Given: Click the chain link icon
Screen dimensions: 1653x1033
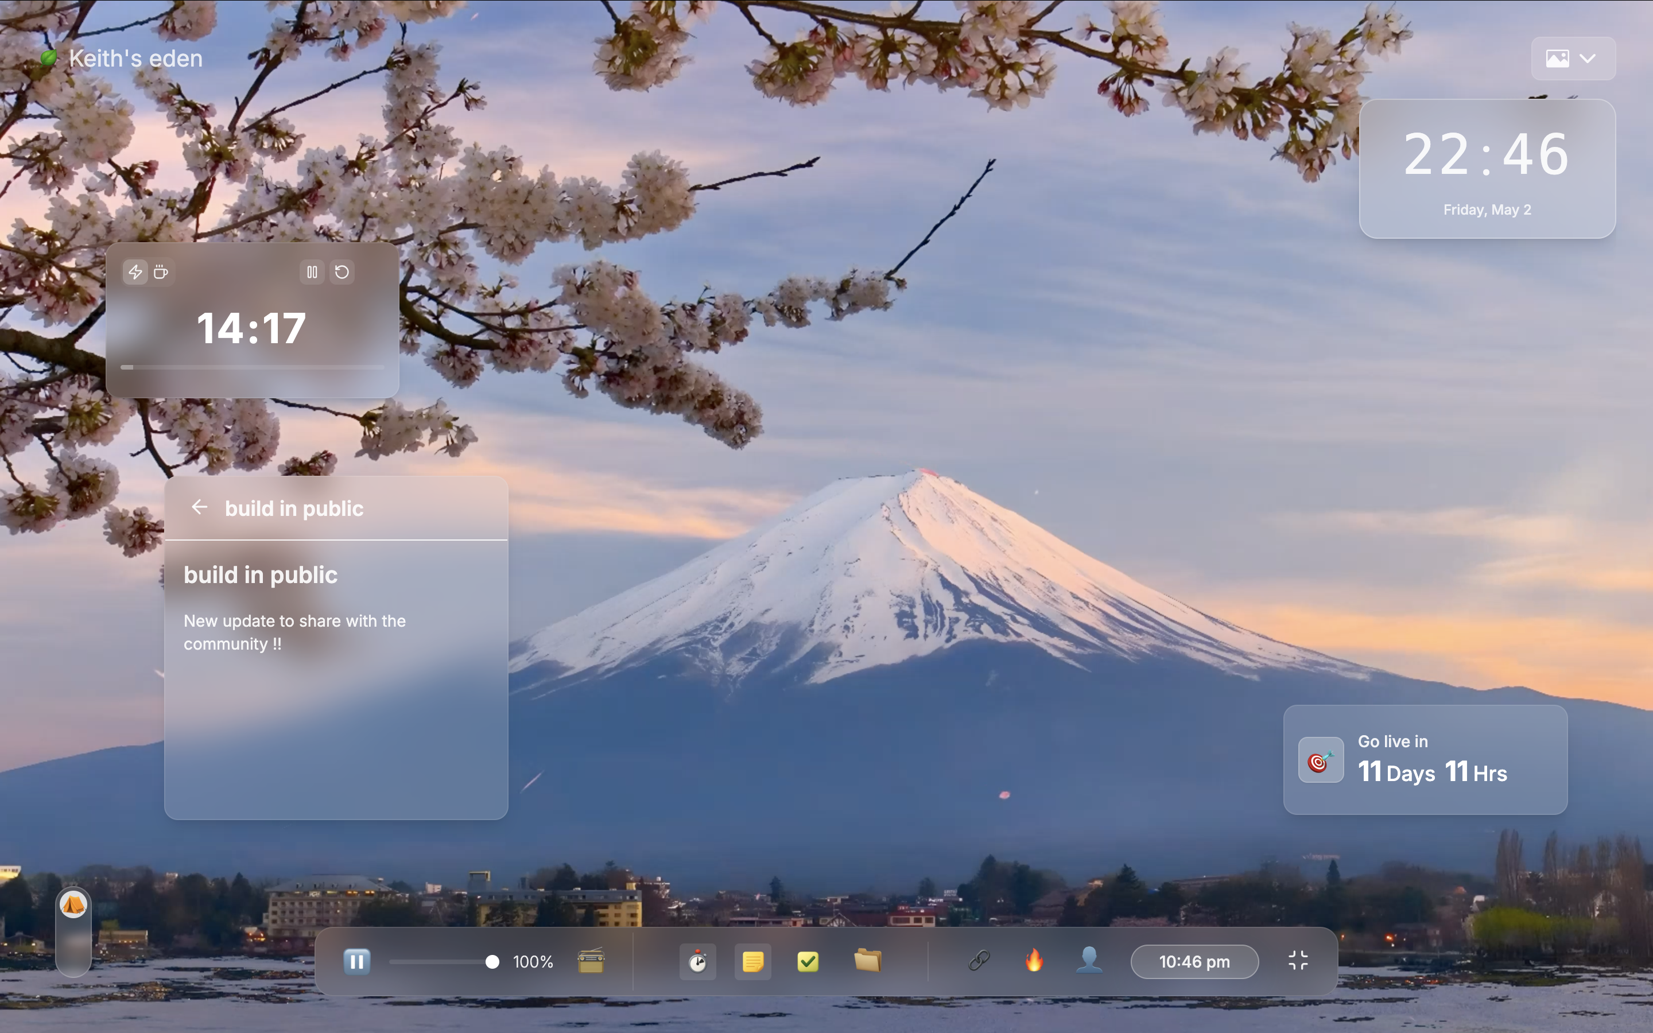Looking at the screenshot, I should pos(979,961).
